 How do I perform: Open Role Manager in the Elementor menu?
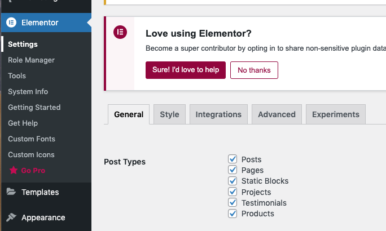(31, 60)
